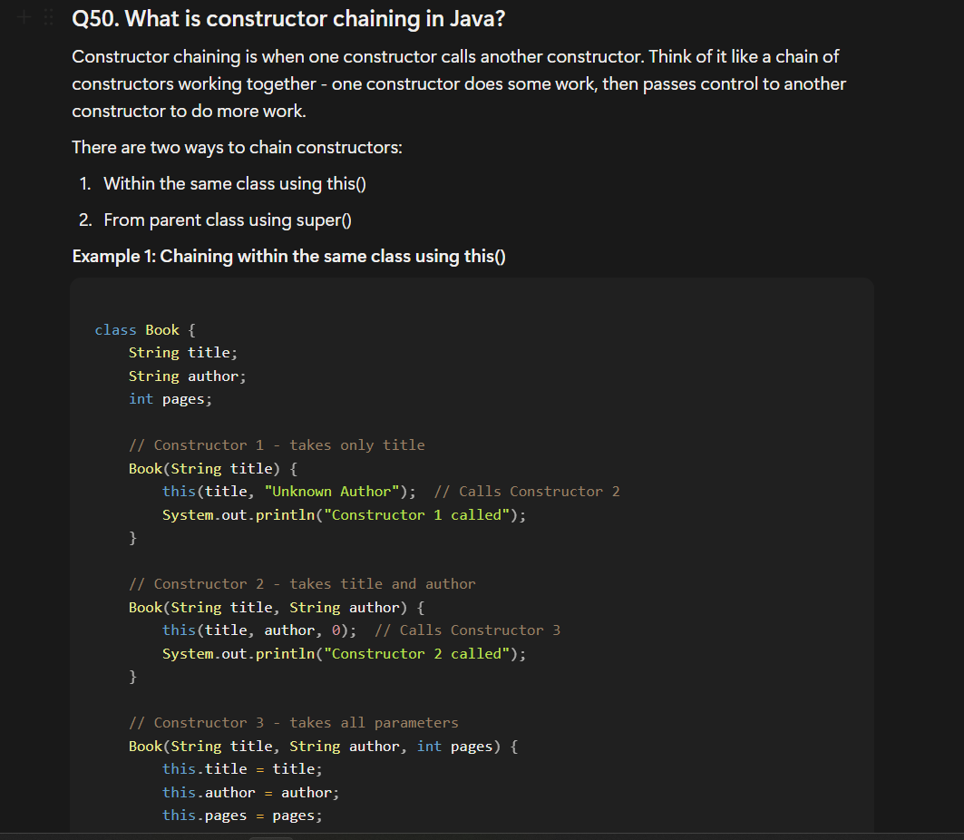The image size is (964, 840).
Task: Click the heading "Q50. What is constructor chaining in Java?"
Action: click(x=288, y=18)
